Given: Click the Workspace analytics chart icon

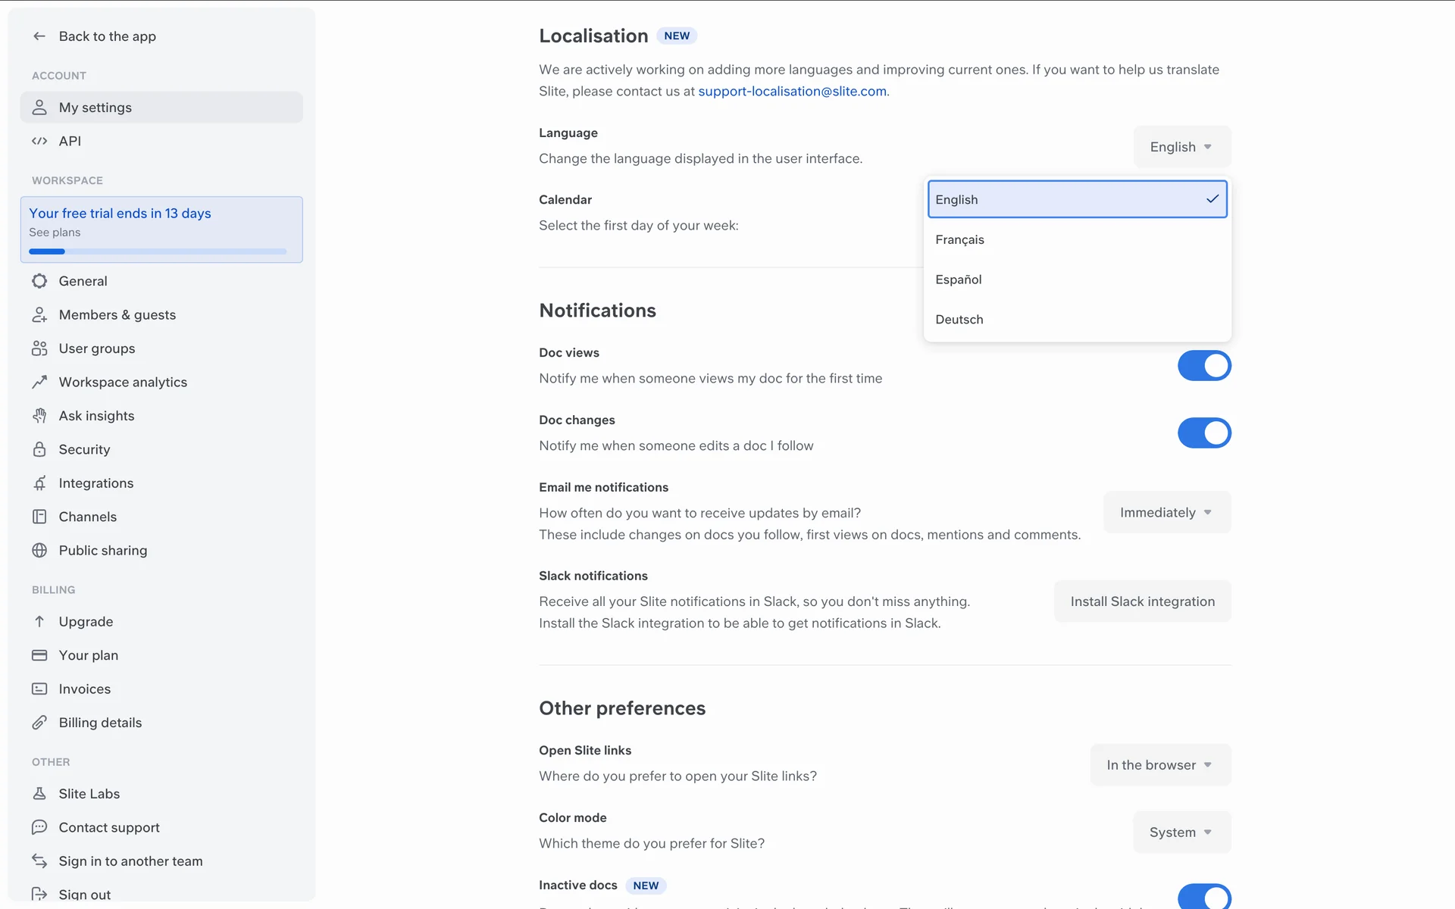Looking at the screenshot, I should 39,383.
